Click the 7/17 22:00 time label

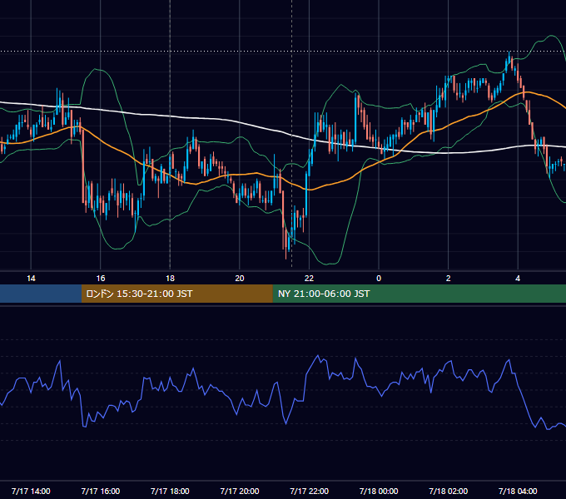tap(309, 491)
